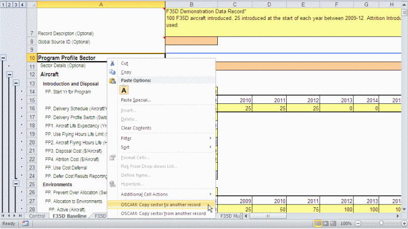Select column A header

(101, 5)
